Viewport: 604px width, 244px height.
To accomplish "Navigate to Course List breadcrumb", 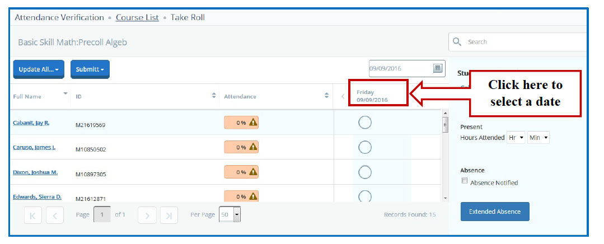I will (137, 17).
